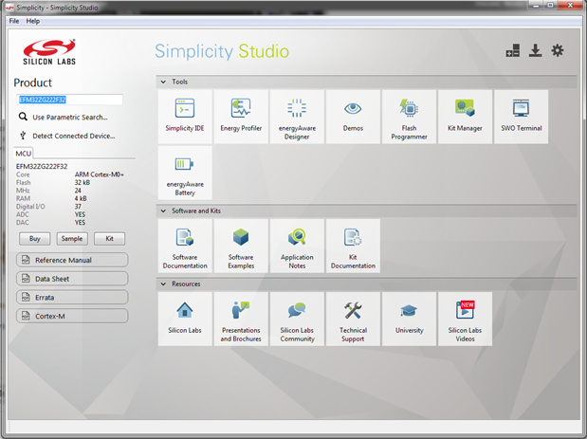
Task: Collapse the Resources section
Action: (163, 284)
